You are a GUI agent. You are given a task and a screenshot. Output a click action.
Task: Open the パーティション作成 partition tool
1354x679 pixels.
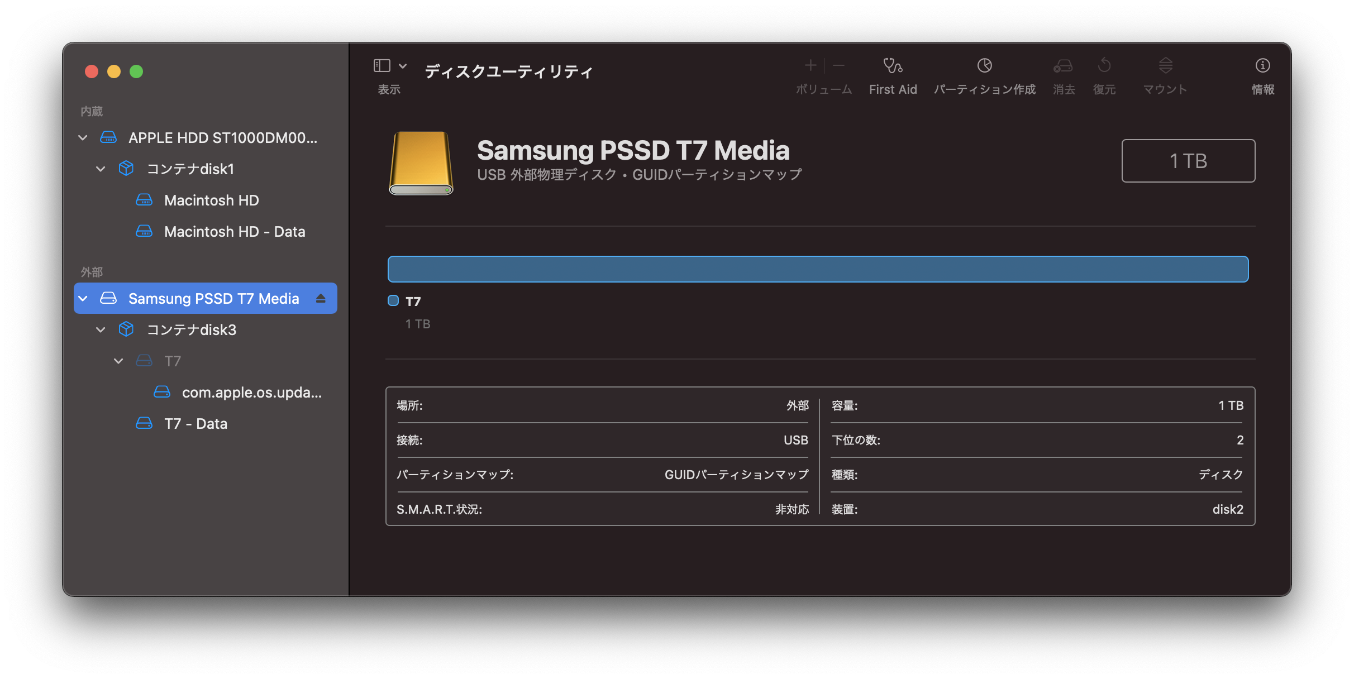tap(984, 66)
